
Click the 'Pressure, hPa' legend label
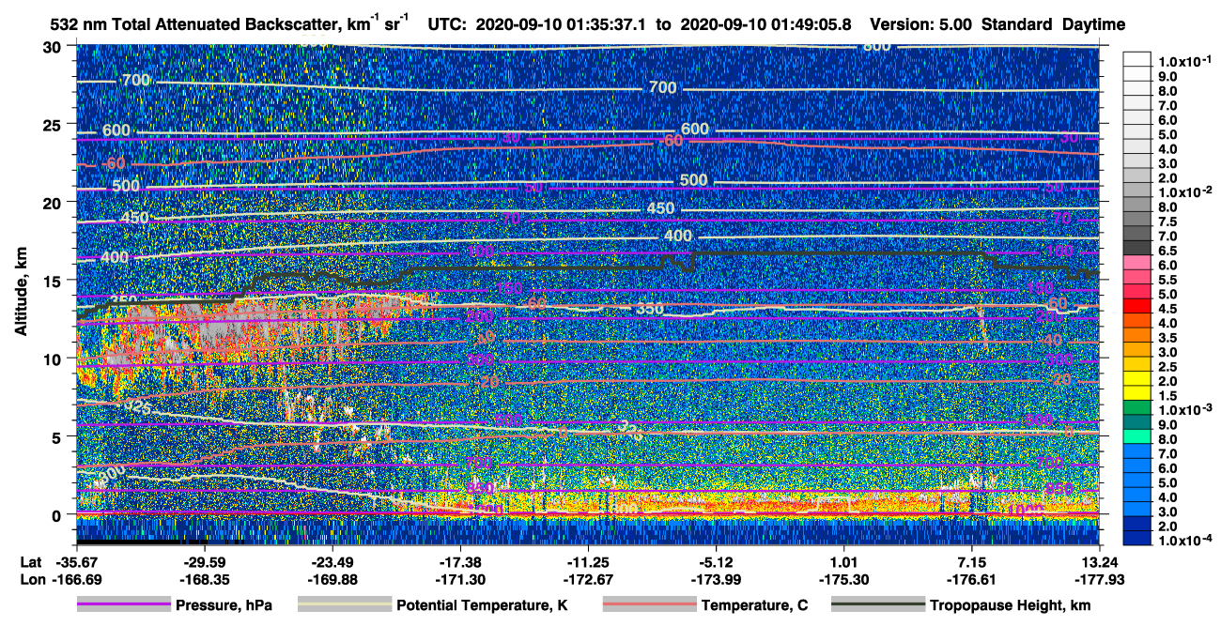[x=224, y=605]
